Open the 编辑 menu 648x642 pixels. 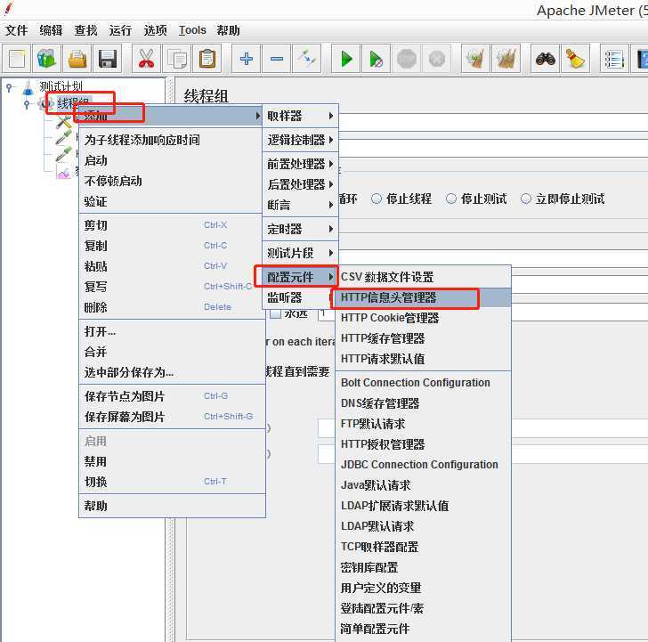(51, 30)
